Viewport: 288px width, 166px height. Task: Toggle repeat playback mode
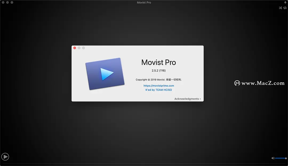(285, 8)
